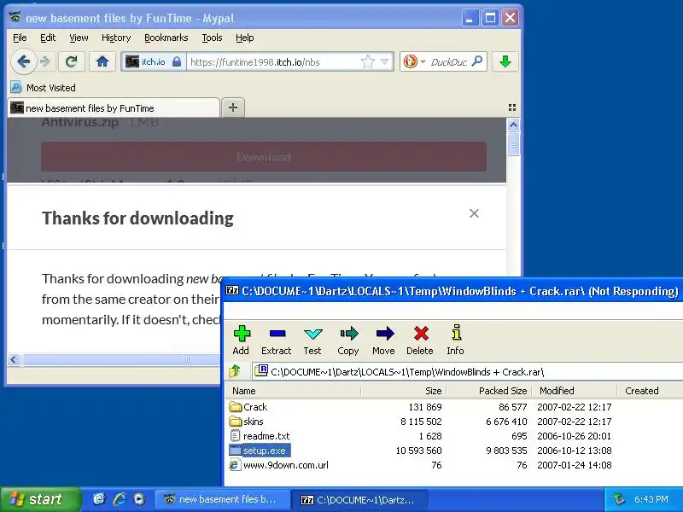The image size is (683, 512).
Task: Click the taskbar clock 6:43 PM
Action: (x=651, y=499)
